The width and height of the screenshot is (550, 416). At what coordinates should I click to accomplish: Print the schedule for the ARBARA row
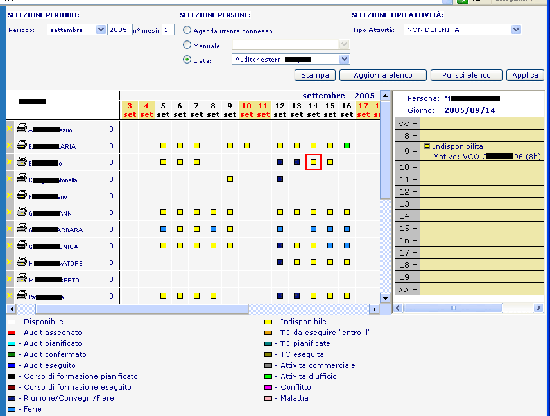tap(22, 229)
